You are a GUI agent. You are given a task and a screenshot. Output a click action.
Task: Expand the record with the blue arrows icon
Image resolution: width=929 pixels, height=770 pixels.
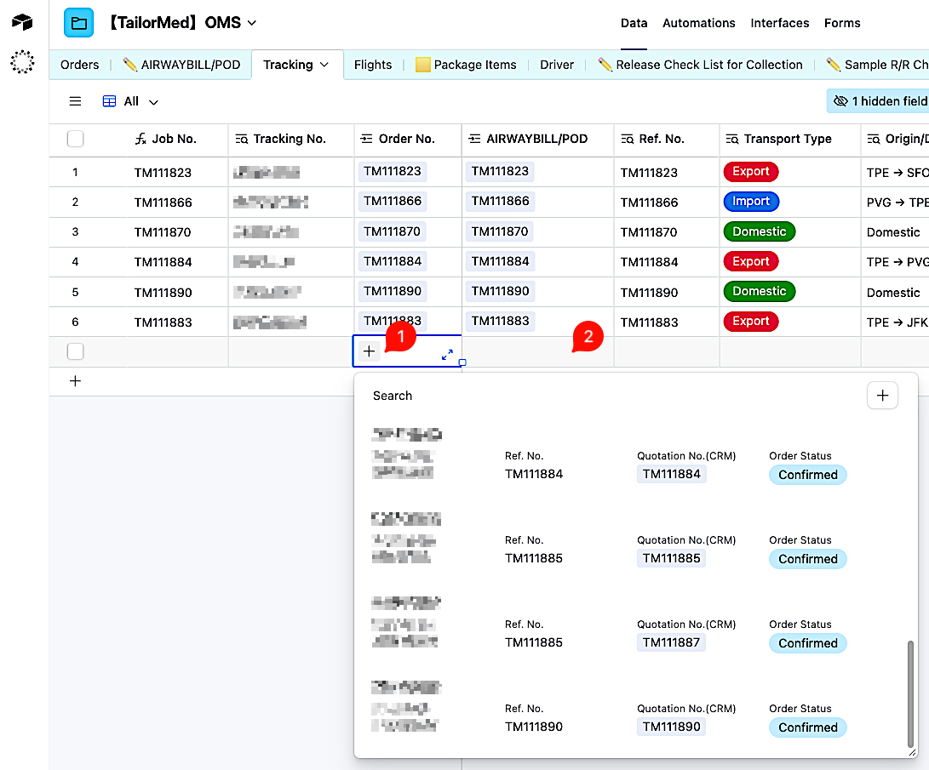447,355
